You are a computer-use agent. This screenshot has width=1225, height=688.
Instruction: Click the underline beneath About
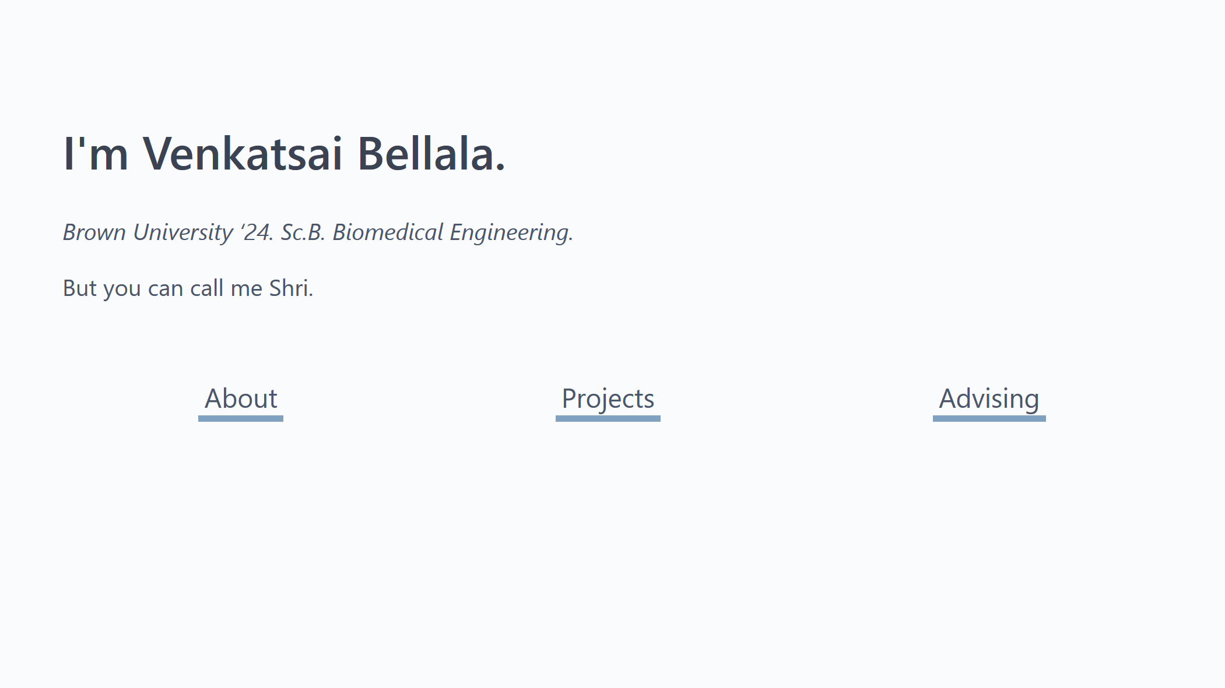point(240,418)
